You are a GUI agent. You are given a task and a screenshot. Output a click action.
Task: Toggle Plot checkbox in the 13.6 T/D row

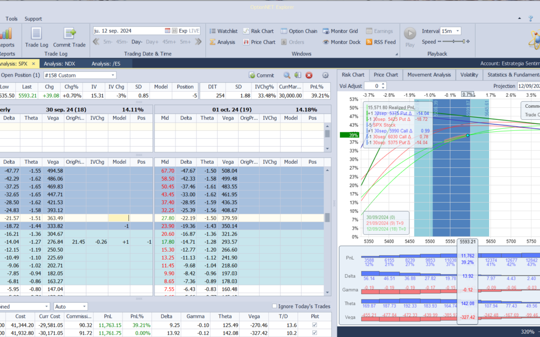tap(314, 325)
